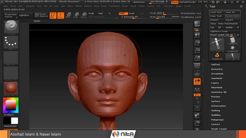
Task: Expand the Geometry section
Action: 217,69
